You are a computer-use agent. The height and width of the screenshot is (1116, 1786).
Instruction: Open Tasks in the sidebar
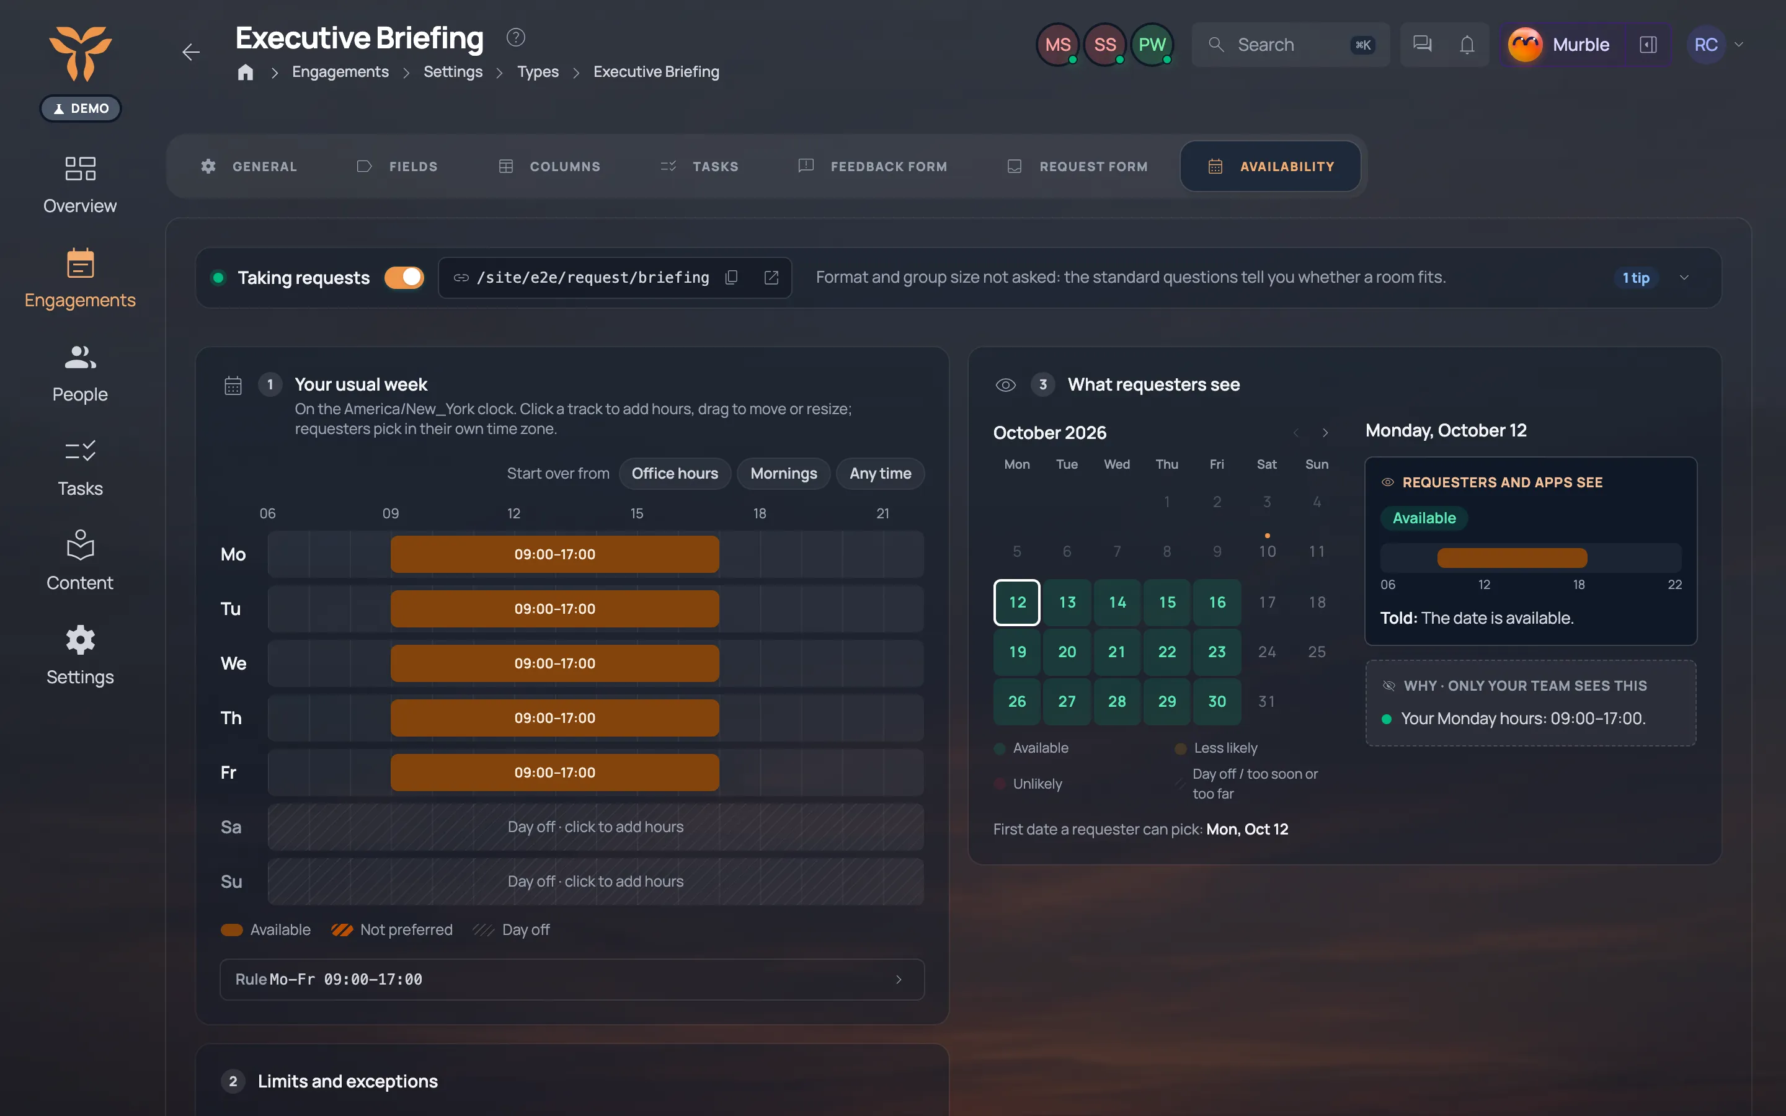[80, 468]
